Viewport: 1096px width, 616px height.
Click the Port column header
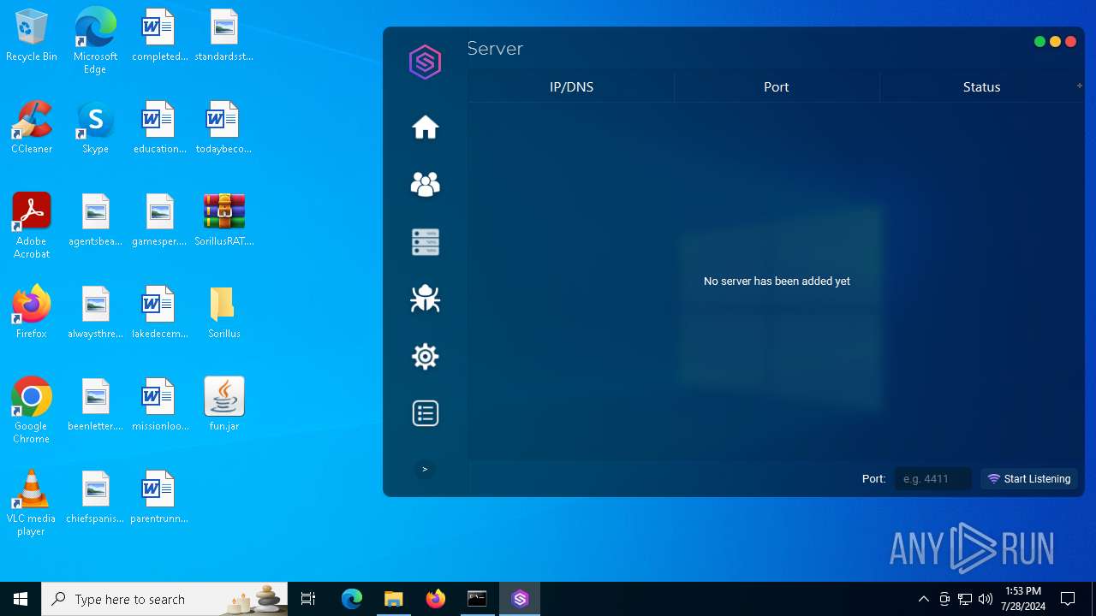click(x=777, y=87)
